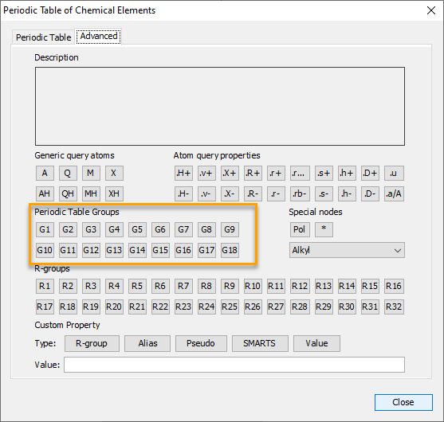Select the SMARTS custom property type

(x=260, y=343)
